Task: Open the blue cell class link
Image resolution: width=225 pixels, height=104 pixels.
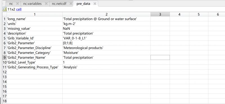Action: click(x=19, y=10)
